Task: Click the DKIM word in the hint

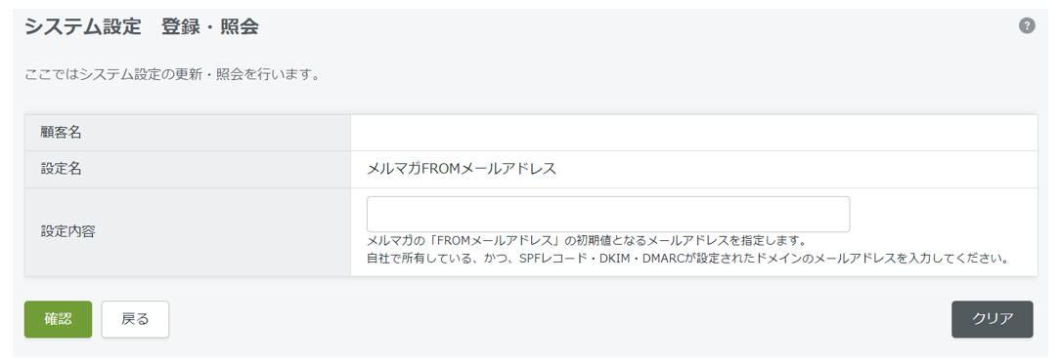Action: pyautogui.click(x=614, y=259)
